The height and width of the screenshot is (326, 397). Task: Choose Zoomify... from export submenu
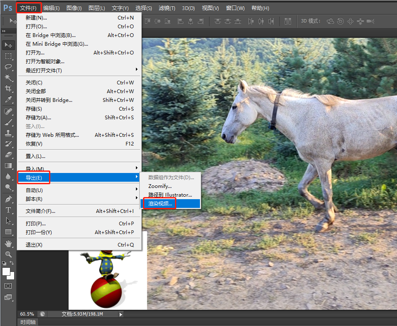[x=170, y=186]
